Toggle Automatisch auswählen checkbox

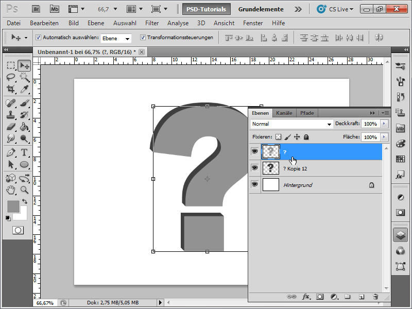click(x=38, y=37)
